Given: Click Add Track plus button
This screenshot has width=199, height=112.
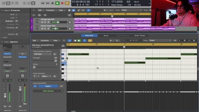Looking at the screenshot, I should pyautogui.click(x=34, y=15).
